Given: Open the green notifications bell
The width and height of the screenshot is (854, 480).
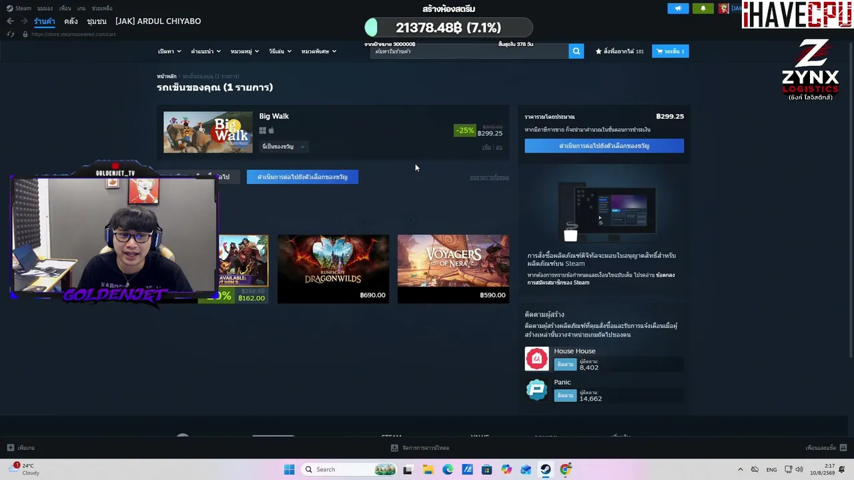Looking at the screenshot, I should tap(703, 9).
